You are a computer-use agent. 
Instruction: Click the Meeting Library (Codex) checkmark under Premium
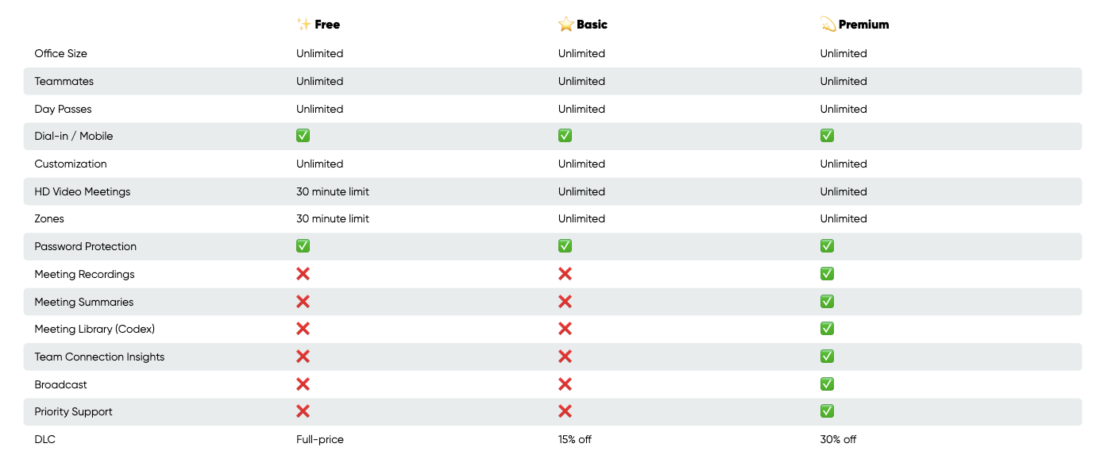pyautogui.click(x=827, y=329)
